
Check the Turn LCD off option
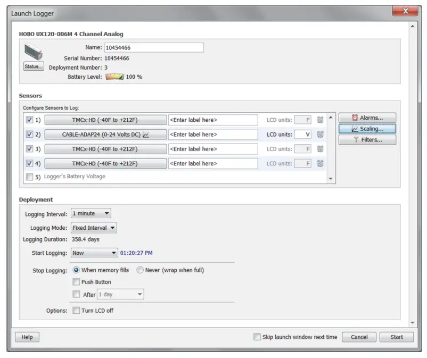(76, 311)
